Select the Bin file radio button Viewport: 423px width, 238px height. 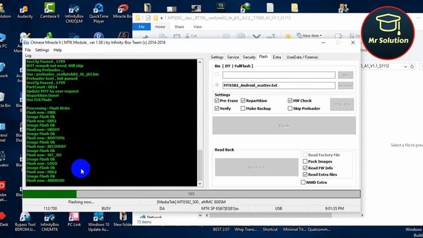[x=217, y=74]
